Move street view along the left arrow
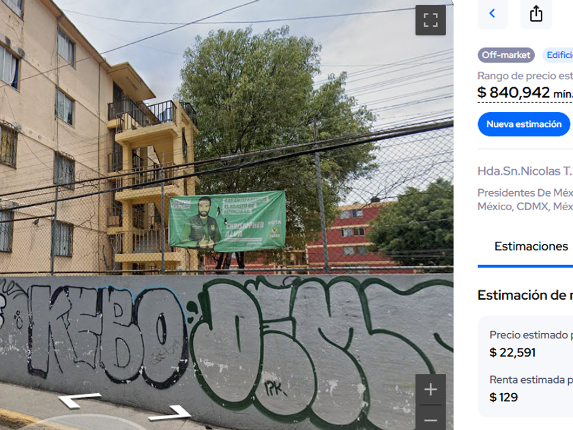The width and height of the screenshot is (573, 430). coord(80,400)
